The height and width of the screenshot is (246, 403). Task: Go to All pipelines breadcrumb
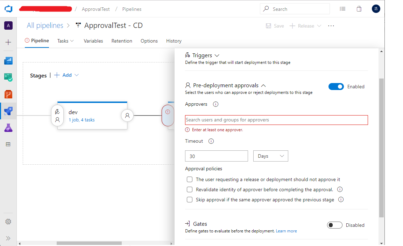(x=45, y=25)
